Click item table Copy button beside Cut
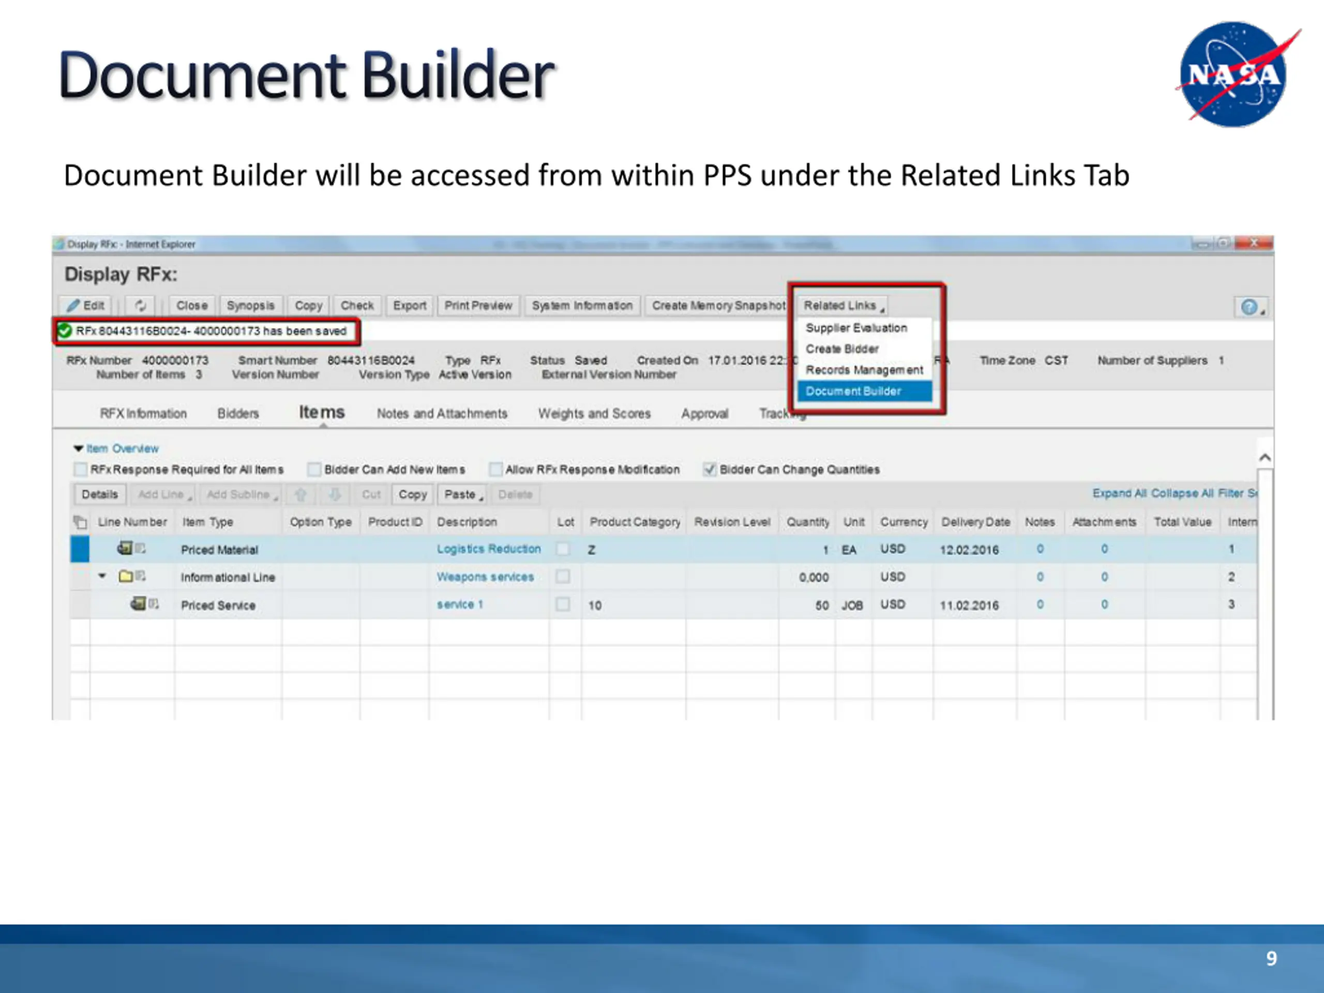The height and width of the screenshot is (993, 1324). click(413, 494)
